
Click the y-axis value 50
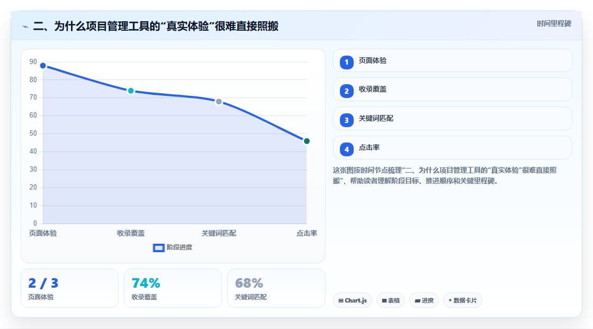coord(33,134)
